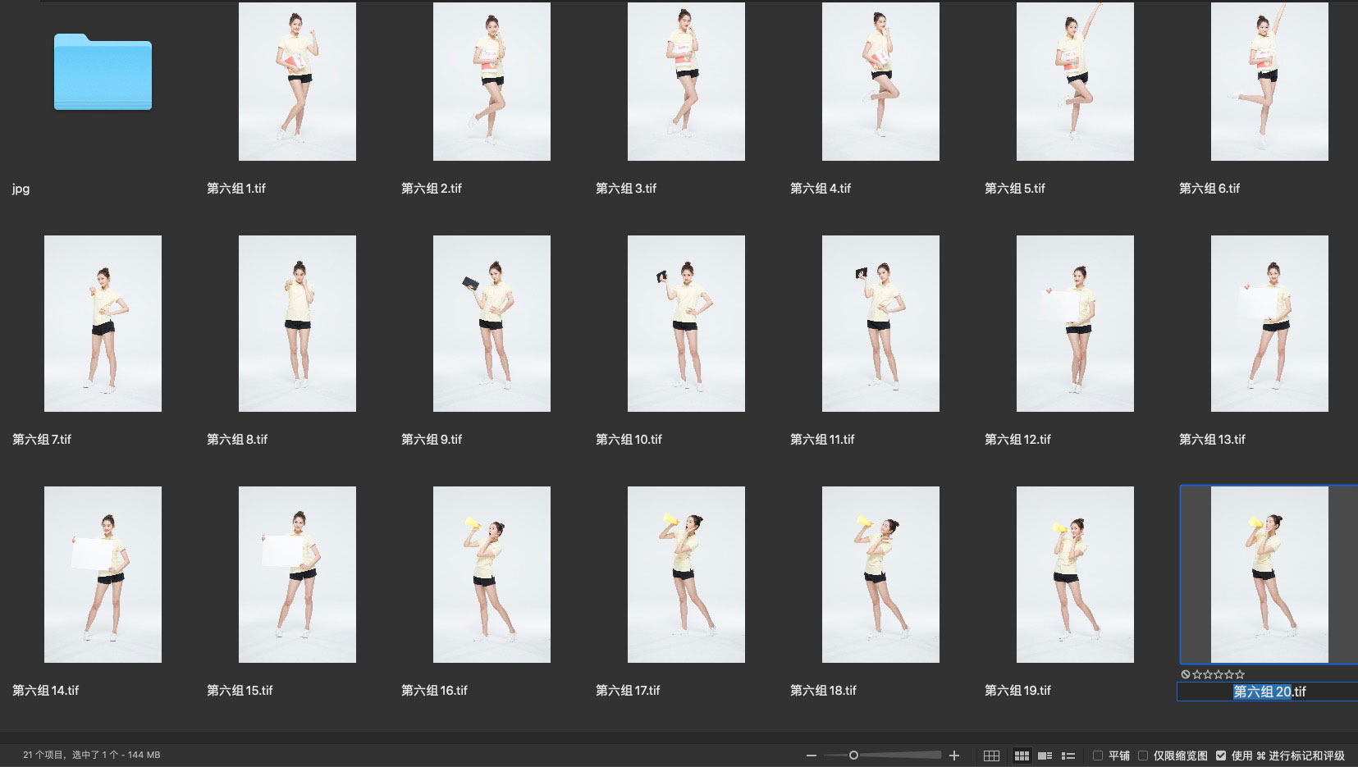
Task: Click the reject (no rating) icon
Action: [1186, 674]
